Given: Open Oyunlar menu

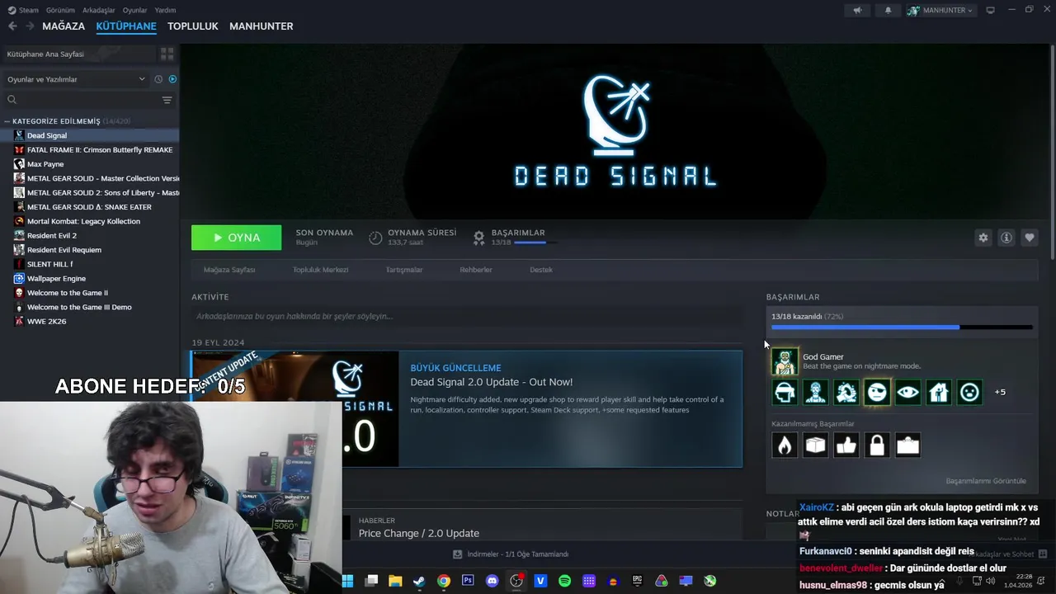Looking at the screenshot, I should [x=134, y=10].
